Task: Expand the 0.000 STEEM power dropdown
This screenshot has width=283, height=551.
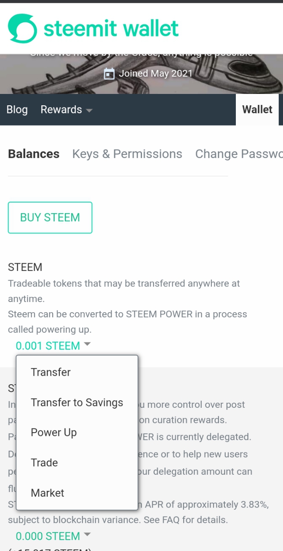Action: point(48,536)
